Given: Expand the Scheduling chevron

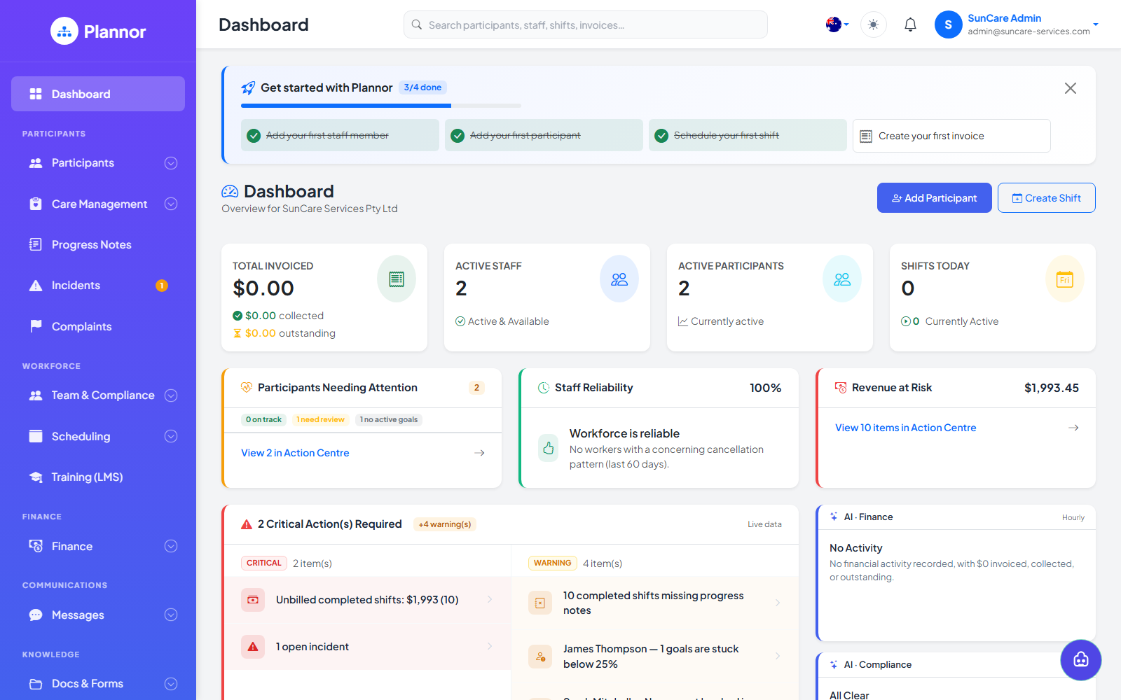Looking at the screenshot, I should (171, 436).
